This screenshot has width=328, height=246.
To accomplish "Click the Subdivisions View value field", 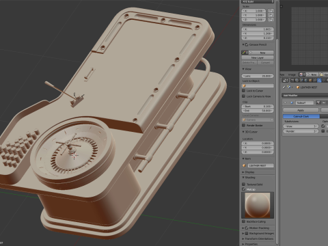I will 301,126.
